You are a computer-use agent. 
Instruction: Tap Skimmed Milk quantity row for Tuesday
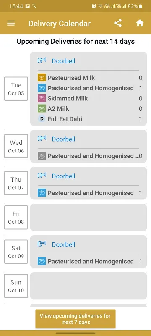[x=90, y=98]
